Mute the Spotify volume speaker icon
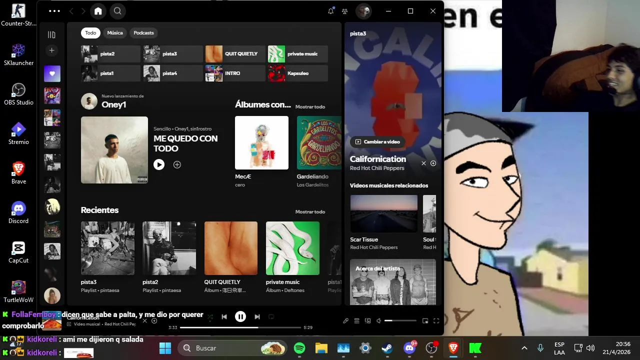The height and width of the screenshot is (360, 640). 378,321
